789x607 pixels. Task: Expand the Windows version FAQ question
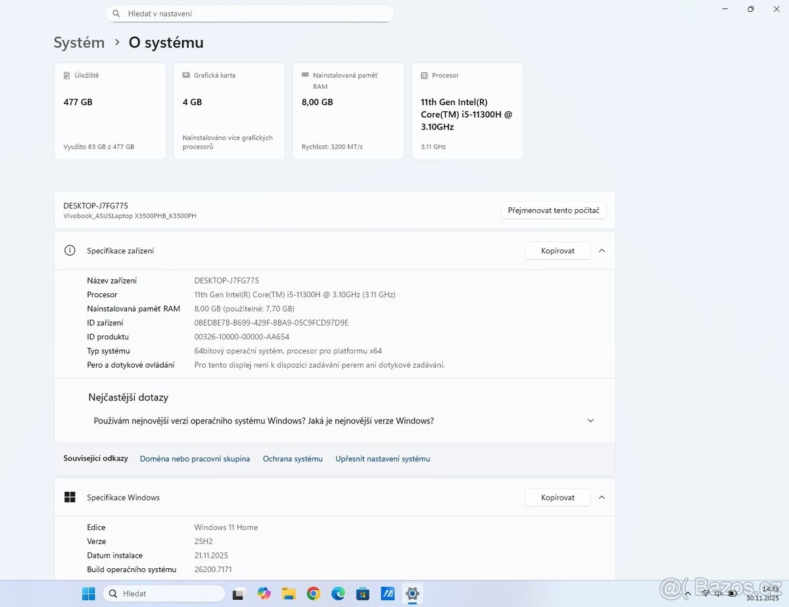(x=590, y=420)
